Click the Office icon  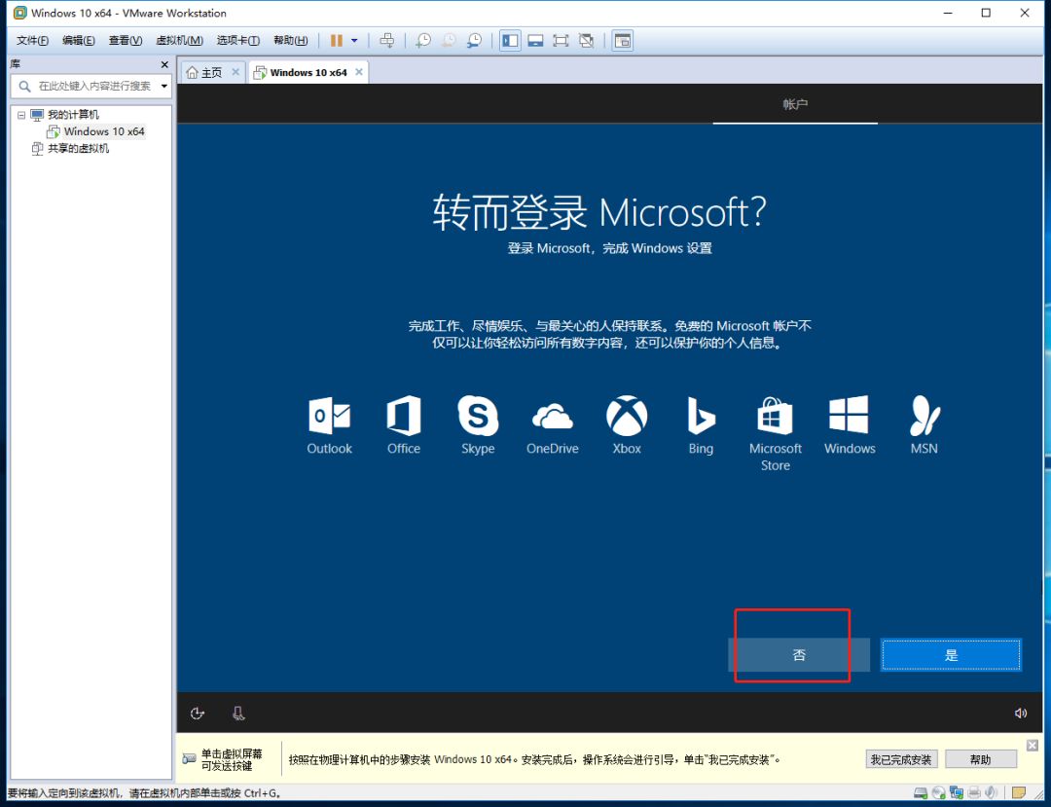(x=404, y=416)
